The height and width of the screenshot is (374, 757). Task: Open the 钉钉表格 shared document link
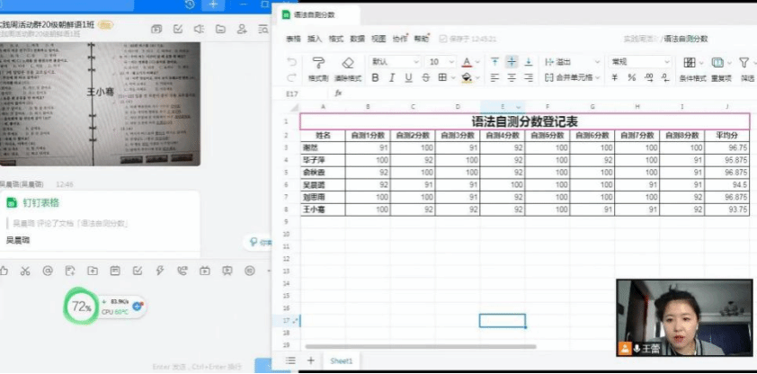[41, 203]
